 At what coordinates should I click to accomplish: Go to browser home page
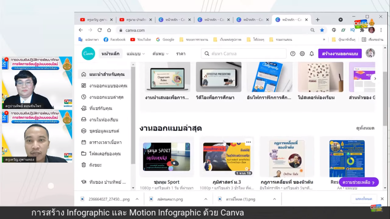pyautogui.click(x=109, y=30)
